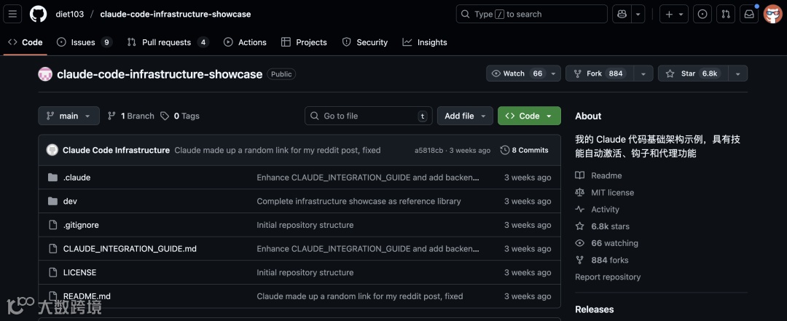Open the notifications inbox icon
Screen dimensions: 787x321
(x=749, y=14)
